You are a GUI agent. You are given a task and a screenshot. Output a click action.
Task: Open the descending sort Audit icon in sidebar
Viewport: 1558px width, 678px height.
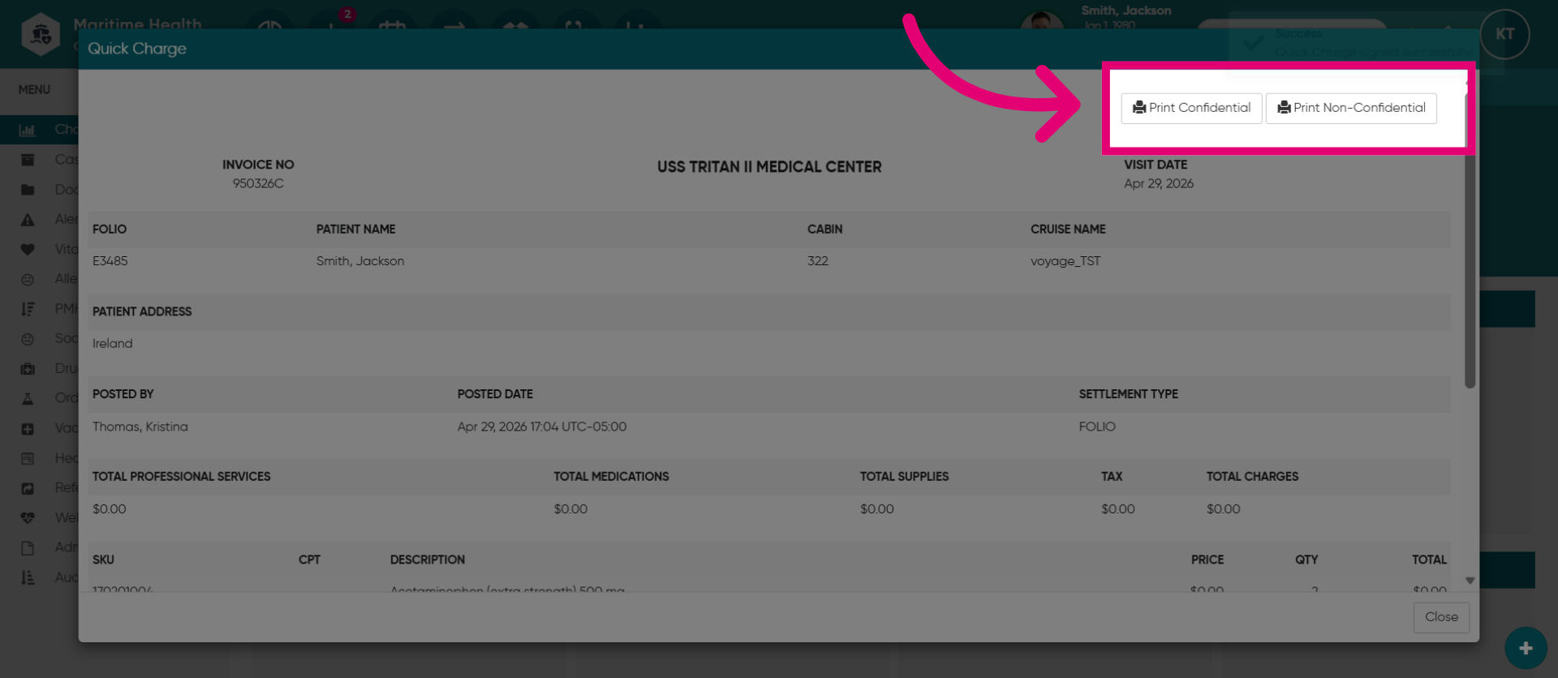28,577
